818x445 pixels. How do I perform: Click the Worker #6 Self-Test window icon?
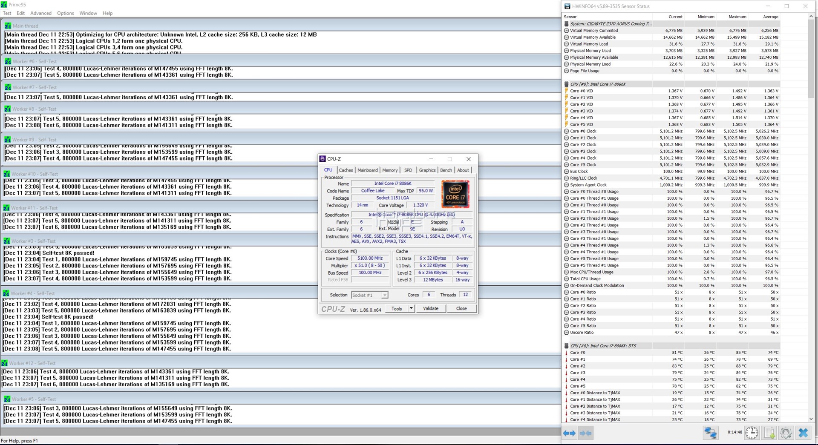(x=8, y=61)
